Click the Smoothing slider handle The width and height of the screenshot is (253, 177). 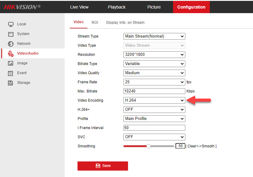[149, 146]
